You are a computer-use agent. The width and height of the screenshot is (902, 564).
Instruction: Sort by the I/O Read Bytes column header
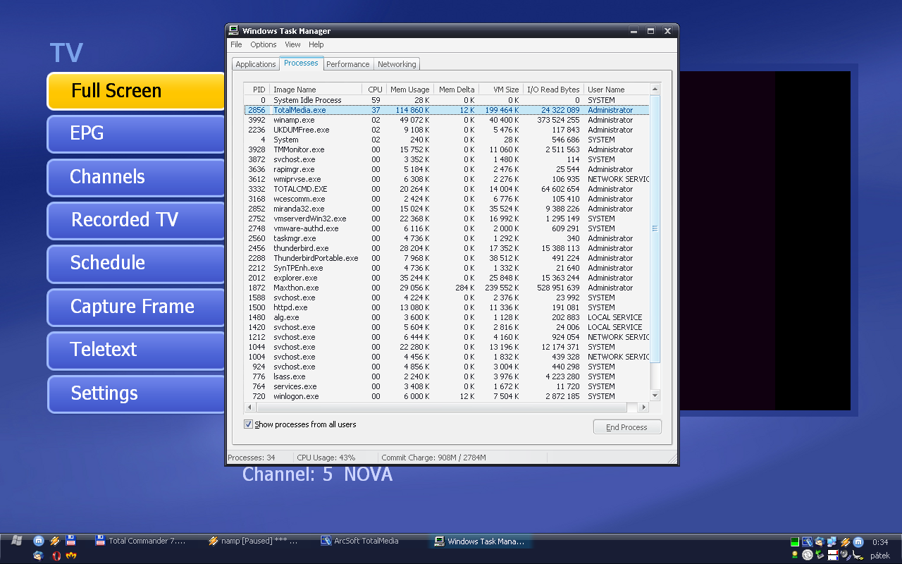(x=552, y=90)
